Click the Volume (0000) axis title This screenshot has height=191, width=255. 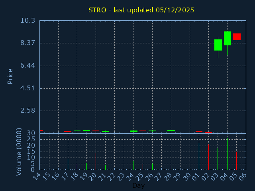coord(19,152)
